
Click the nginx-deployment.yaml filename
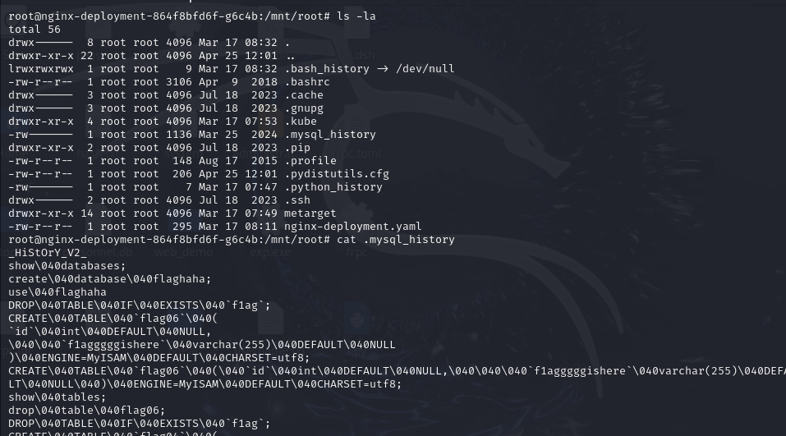(x=353, y=227)
